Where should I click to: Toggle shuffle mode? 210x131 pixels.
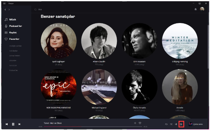click(171, 124)
